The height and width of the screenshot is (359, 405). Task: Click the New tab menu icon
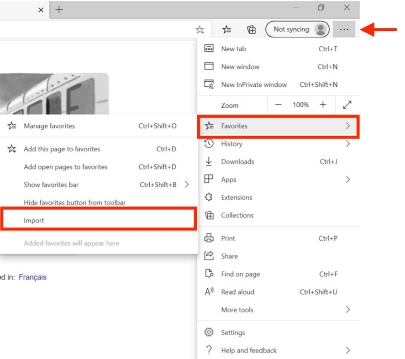209,48
